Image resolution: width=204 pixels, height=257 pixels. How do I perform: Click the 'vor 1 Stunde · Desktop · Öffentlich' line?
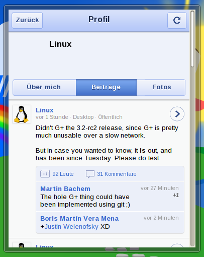[79, 117]
